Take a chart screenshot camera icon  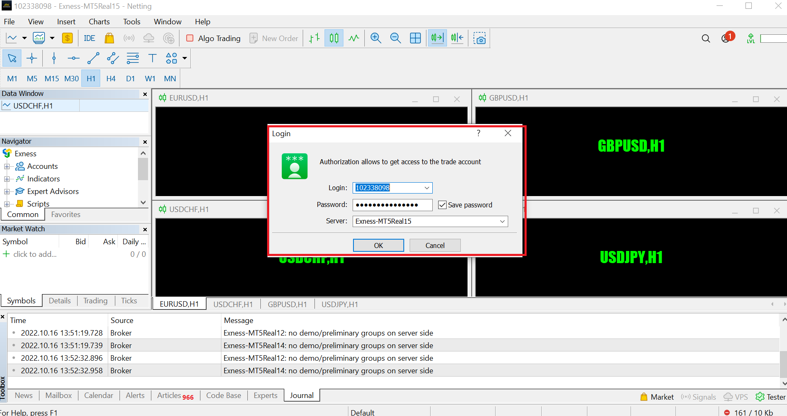480,38
